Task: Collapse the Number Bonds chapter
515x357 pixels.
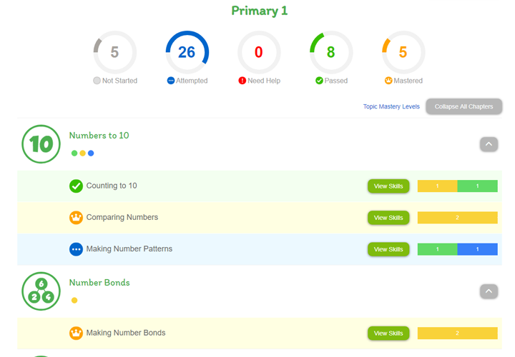Action: point(489,291)
